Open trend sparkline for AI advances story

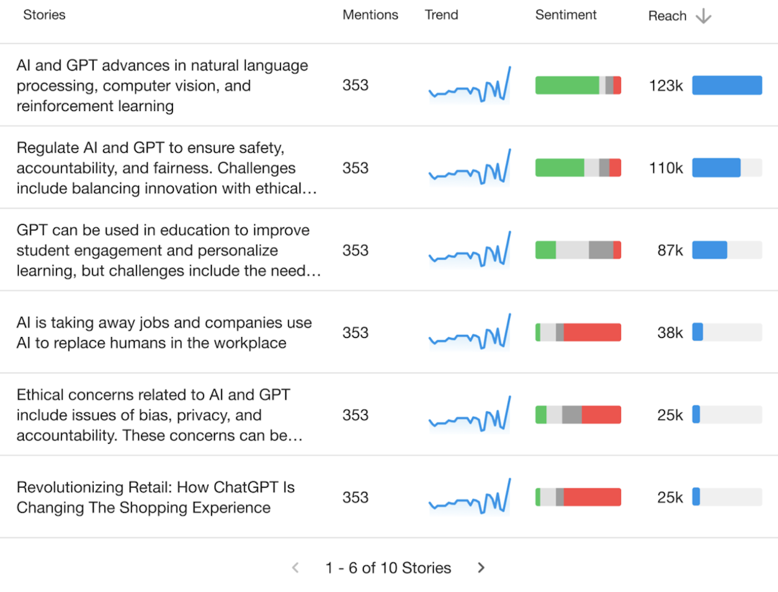pyautogui.click(x=470, y=86)
